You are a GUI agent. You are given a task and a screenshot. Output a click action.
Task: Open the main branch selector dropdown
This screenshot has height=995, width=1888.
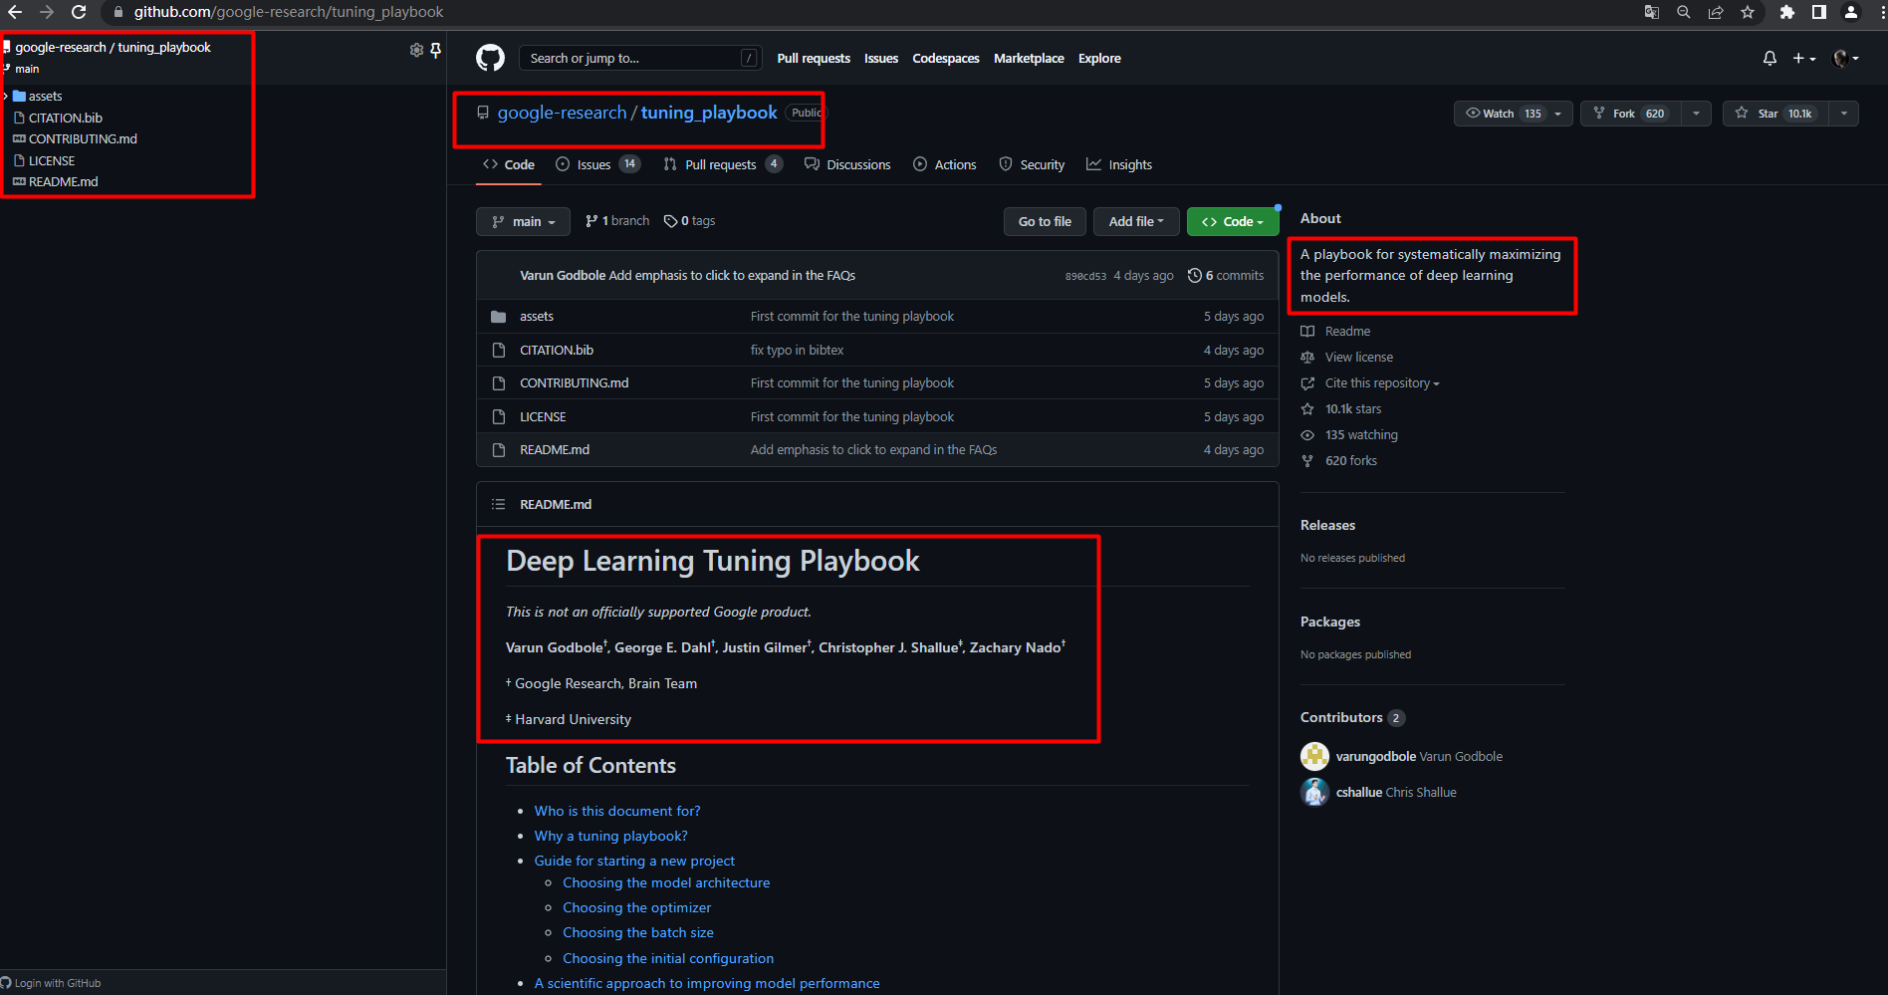point(523,221)
